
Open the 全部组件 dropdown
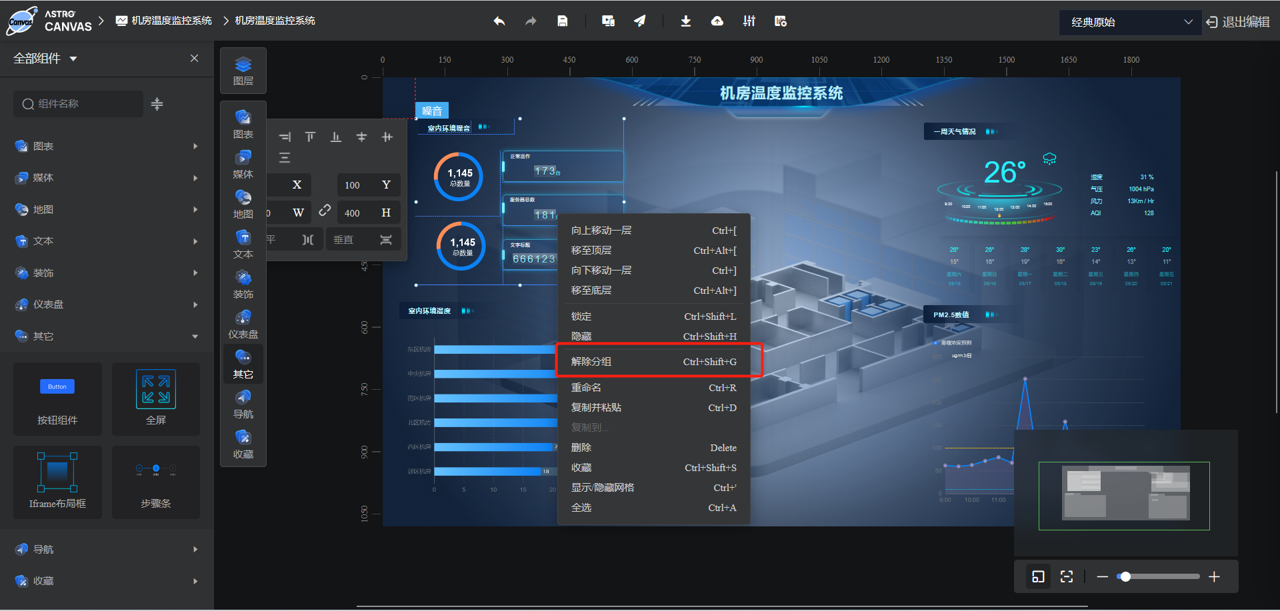(45, 59)
